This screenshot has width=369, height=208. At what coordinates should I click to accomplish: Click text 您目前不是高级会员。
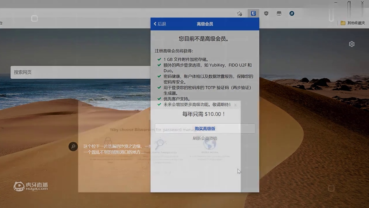click(x=205, y=39)
